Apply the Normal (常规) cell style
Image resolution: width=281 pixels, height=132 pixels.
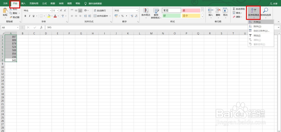(171, 11)
